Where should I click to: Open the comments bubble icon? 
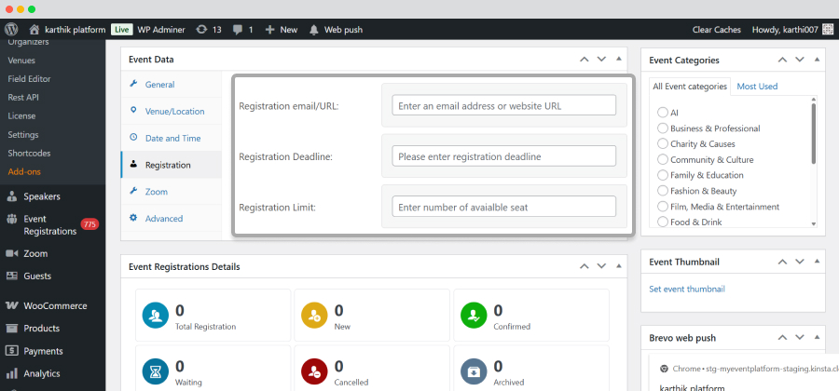click(x=238, y=30)
